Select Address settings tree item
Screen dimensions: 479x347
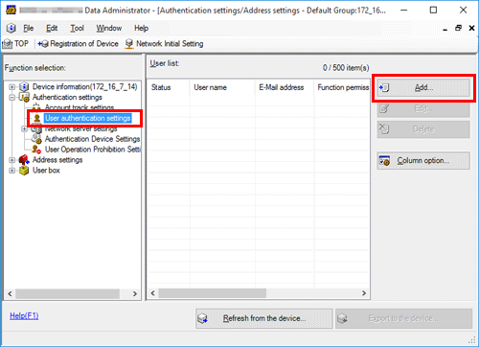(57, 160)
